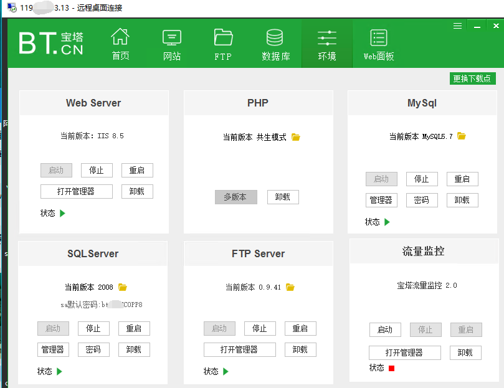Stop MySql with 停止
The width and height of the screenshot is (504, 388).
point(422,179)
